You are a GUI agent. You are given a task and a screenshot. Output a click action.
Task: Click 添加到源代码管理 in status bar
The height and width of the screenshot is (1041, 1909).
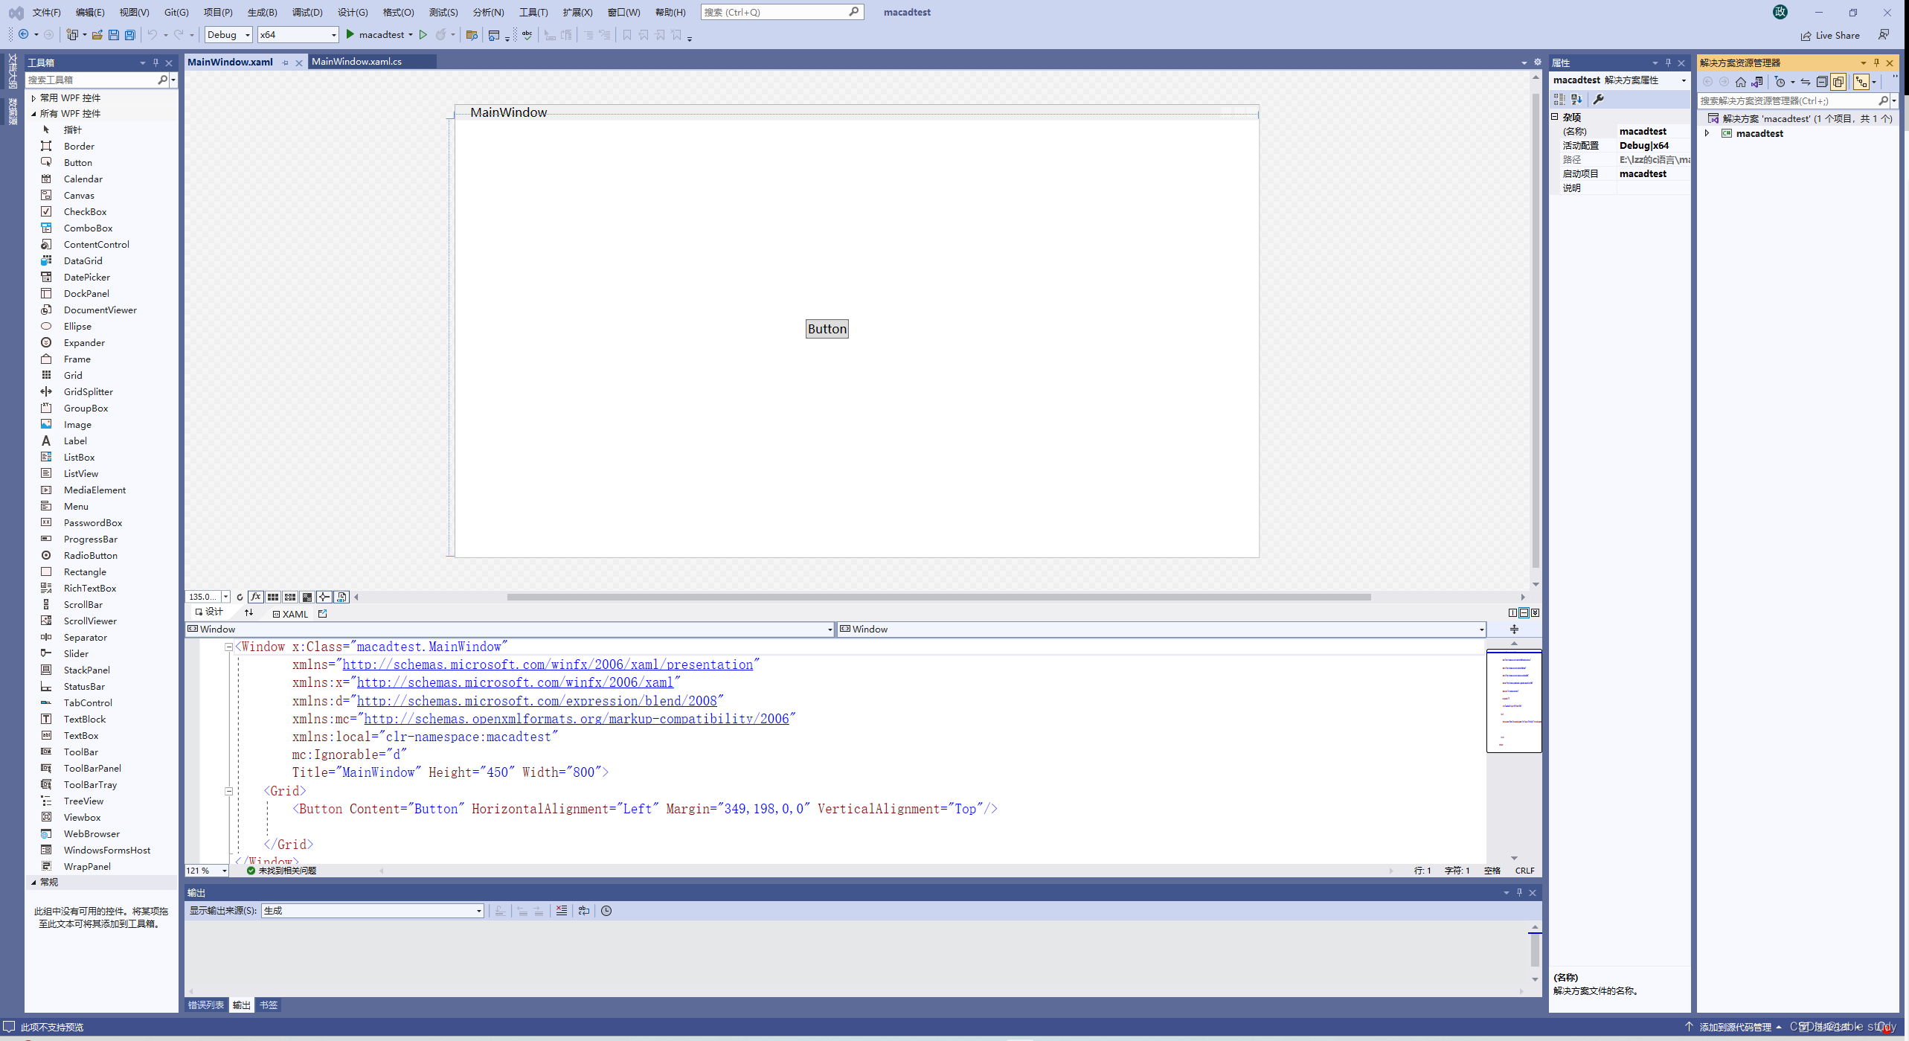pos(1734,1027)
